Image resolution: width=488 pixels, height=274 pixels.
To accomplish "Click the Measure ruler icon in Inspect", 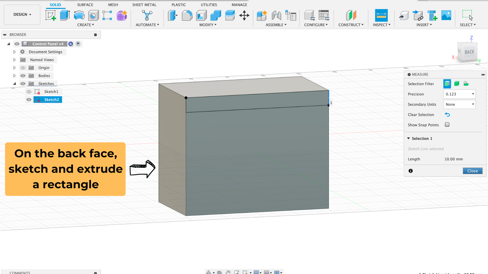I will pos(381,15).
